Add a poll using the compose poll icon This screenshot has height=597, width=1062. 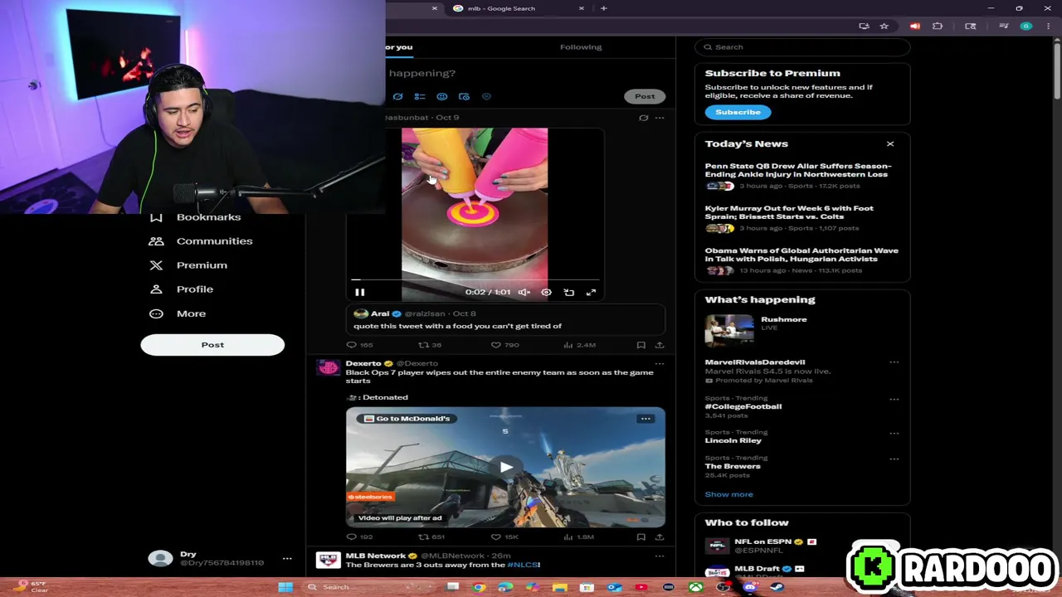coord(420,97)
